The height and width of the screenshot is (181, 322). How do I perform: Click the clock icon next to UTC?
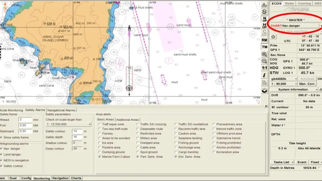(273, 37)
